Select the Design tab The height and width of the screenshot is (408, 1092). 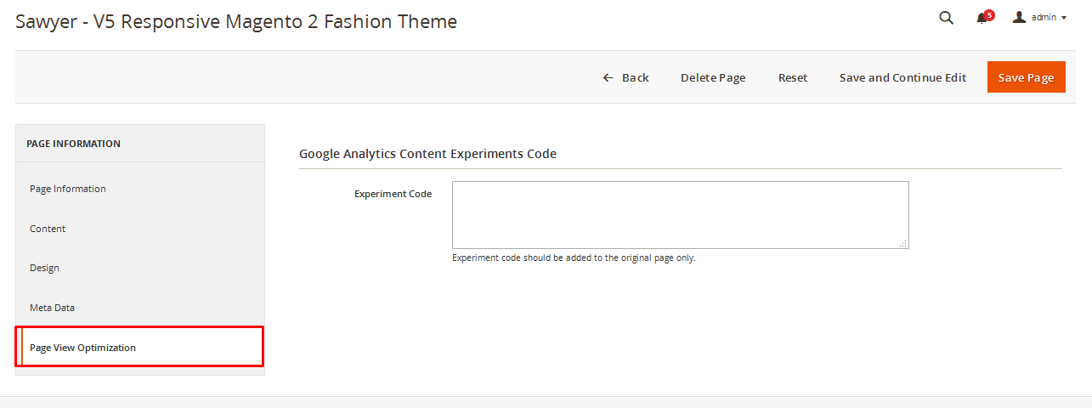point(44,268)
